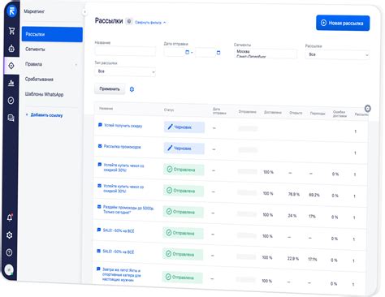Open the settings gear in the sidebar

pyautogui.click(x=10, y=235)
